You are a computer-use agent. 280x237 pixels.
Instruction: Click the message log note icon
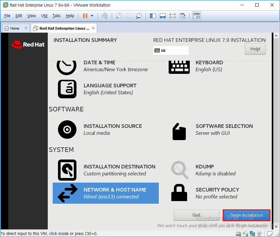(x=270, y=234)
